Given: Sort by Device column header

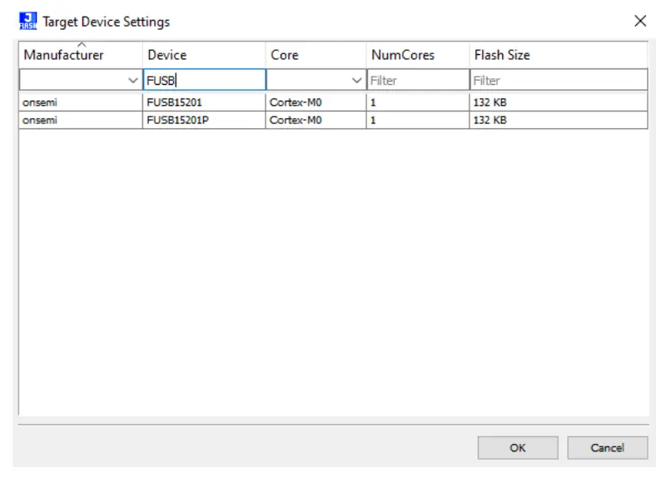Looking at the screenshot, I should pyautogui.click(x=204, y=55).
